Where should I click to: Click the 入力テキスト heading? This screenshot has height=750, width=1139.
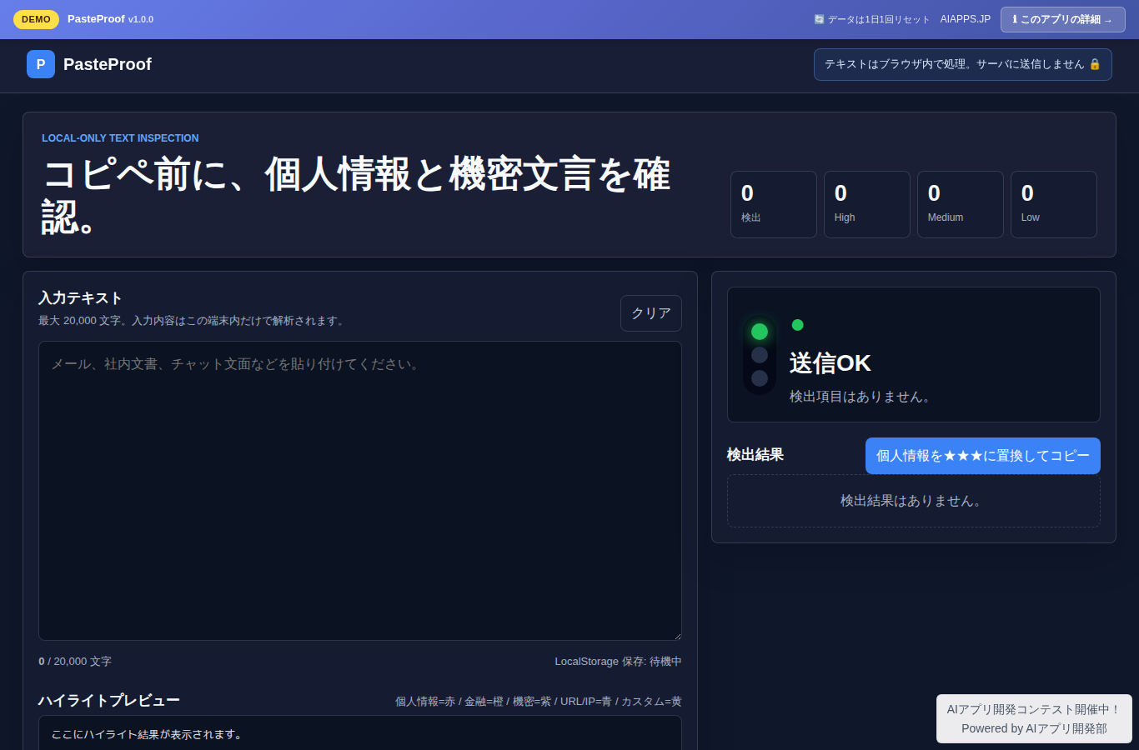click(x=80, y=298)
